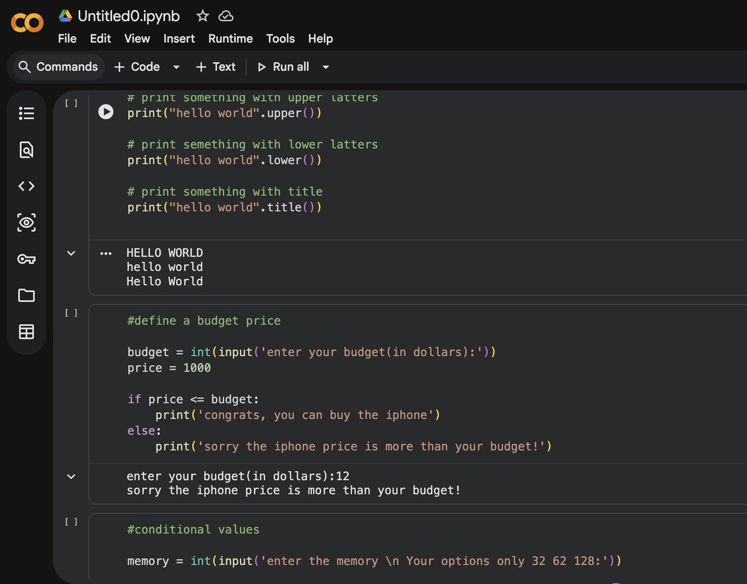Viewport: 747px width, 584px height.
Task: Click the code line 'price = 1000'
Action: pos(169,368)
